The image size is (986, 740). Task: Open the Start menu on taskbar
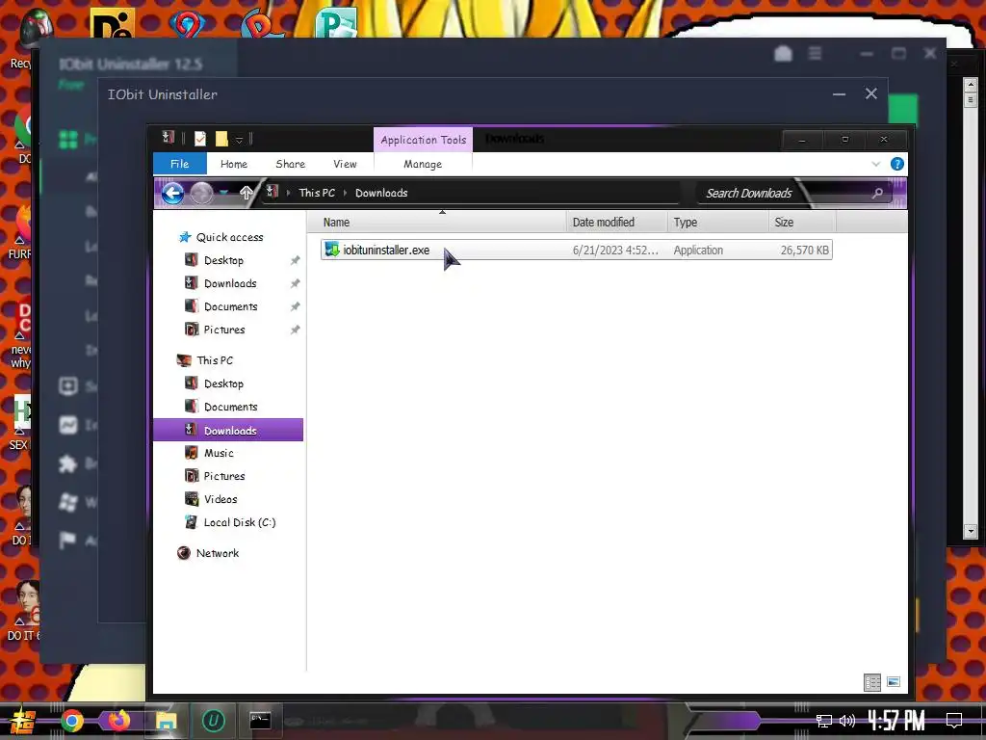pyautogui.click(x=22, y=721)
